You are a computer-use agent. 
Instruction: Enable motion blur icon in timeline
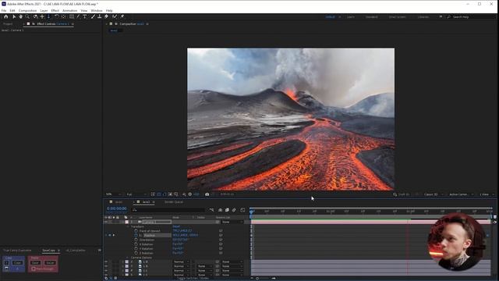coord(234,210)
